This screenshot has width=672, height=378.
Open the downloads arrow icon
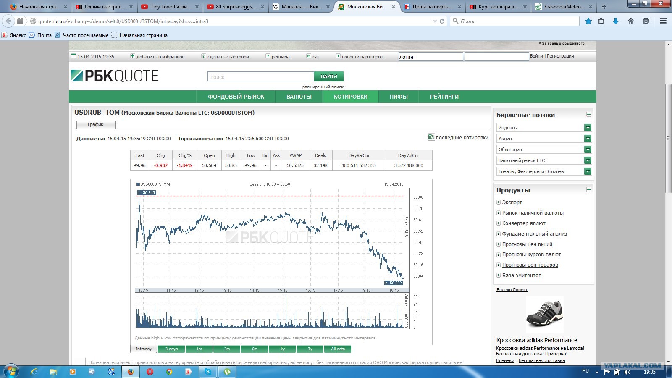click(x=616, y=21)
